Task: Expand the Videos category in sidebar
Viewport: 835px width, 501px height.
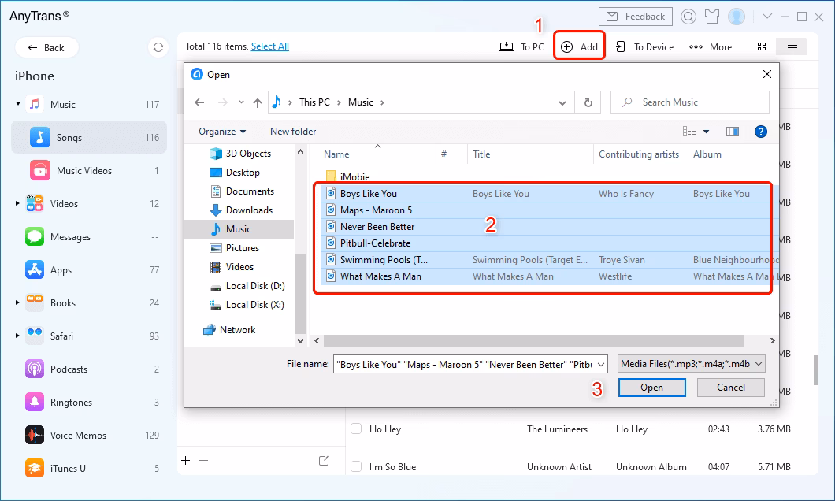Action: click(17, 204)
